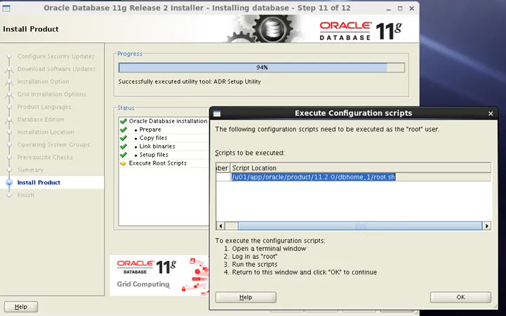Screen dimensions: 506x316
Task: Click the Install Product step bullet in sidebar
Action: (x=8, y=183)
